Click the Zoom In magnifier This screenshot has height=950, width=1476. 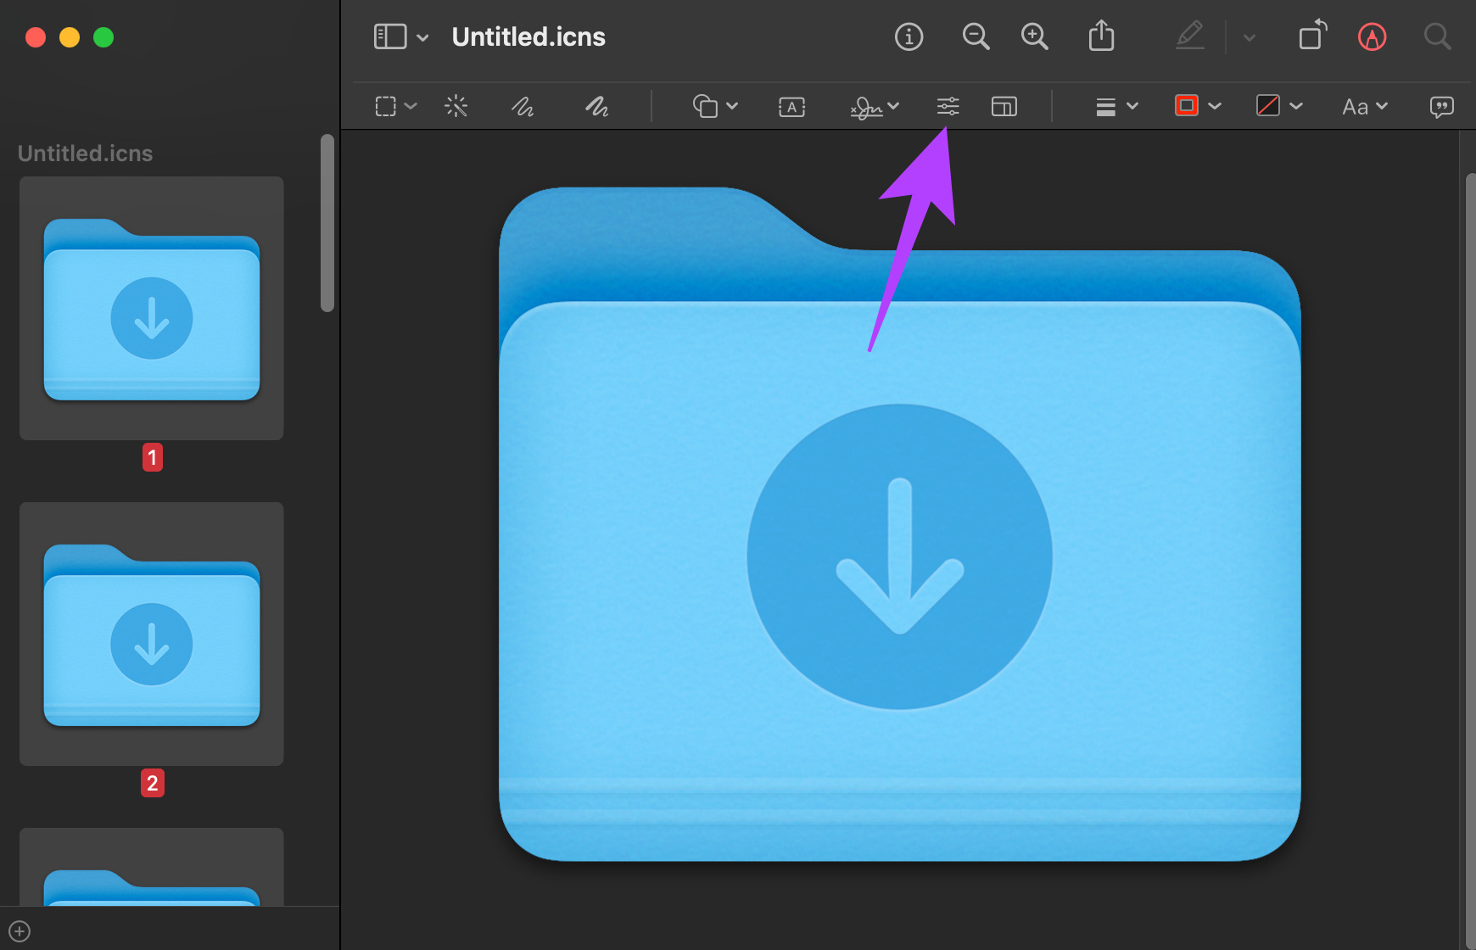[x=1034, y=37]
